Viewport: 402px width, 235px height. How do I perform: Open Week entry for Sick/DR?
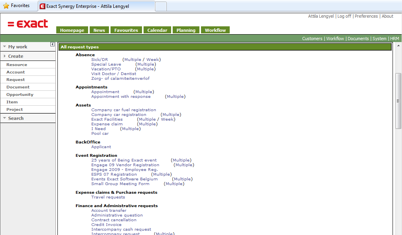pos(153,60)
